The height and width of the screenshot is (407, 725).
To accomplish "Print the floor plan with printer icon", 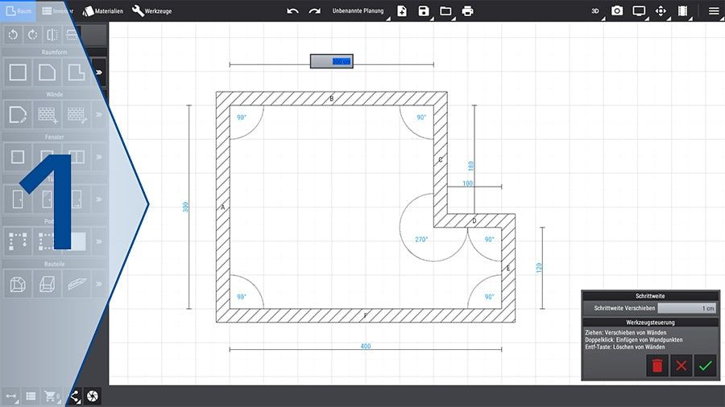I will click(468, 11).
